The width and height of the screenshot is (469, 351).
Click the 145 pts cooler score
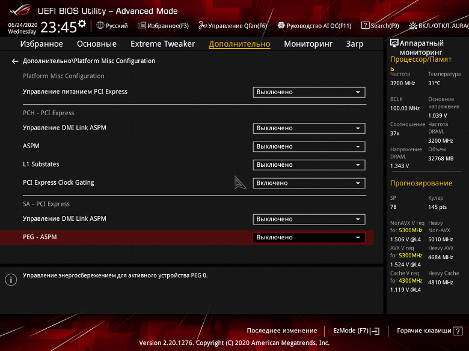pos(437,207)
